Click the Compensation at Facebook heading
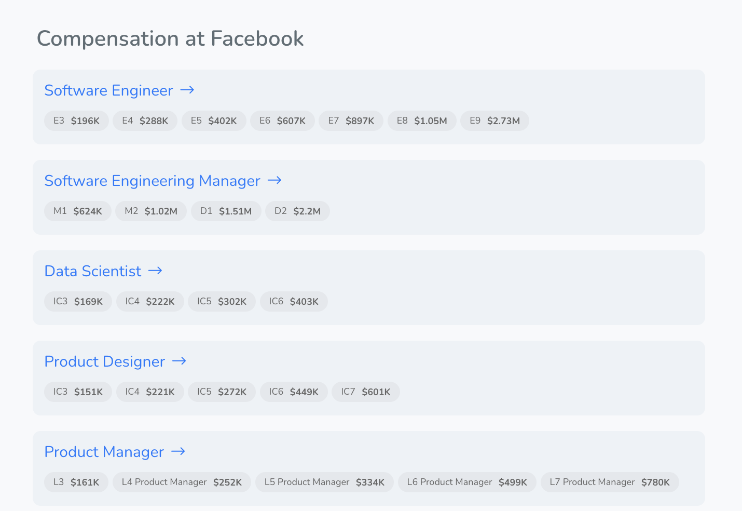 [x=170, y=39]
